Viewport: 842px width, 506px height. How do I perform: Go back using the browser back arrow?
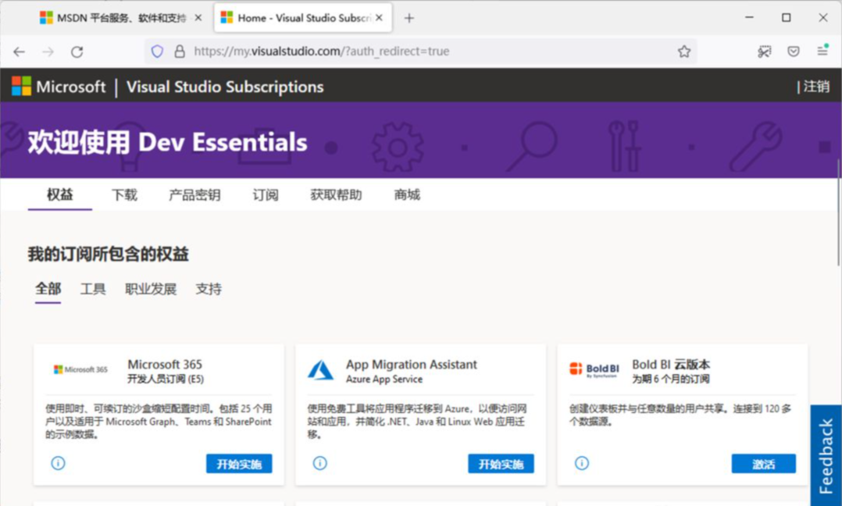20,52
